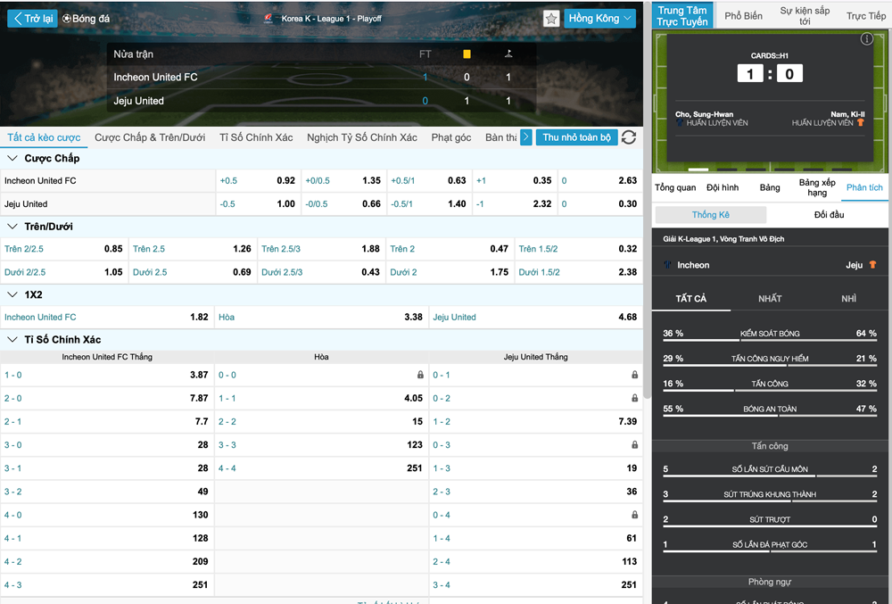892x604 pixels.
Task: Click the first live center slide indicator
Action: (x=698, y=170)
